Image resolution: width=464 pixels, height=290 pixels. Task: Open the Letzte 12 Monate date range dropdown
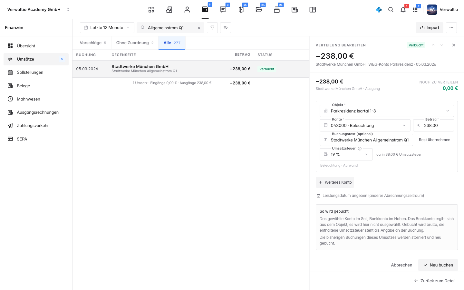pos(107,28)
